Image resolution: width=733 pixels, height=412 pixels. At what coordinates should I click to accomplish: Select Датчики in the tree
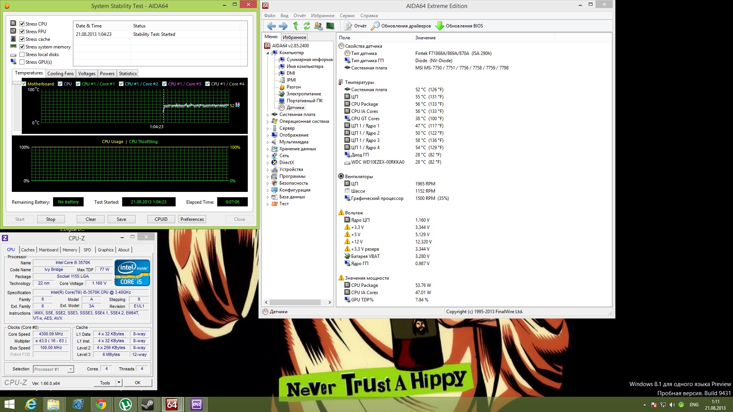coord(295,108)
